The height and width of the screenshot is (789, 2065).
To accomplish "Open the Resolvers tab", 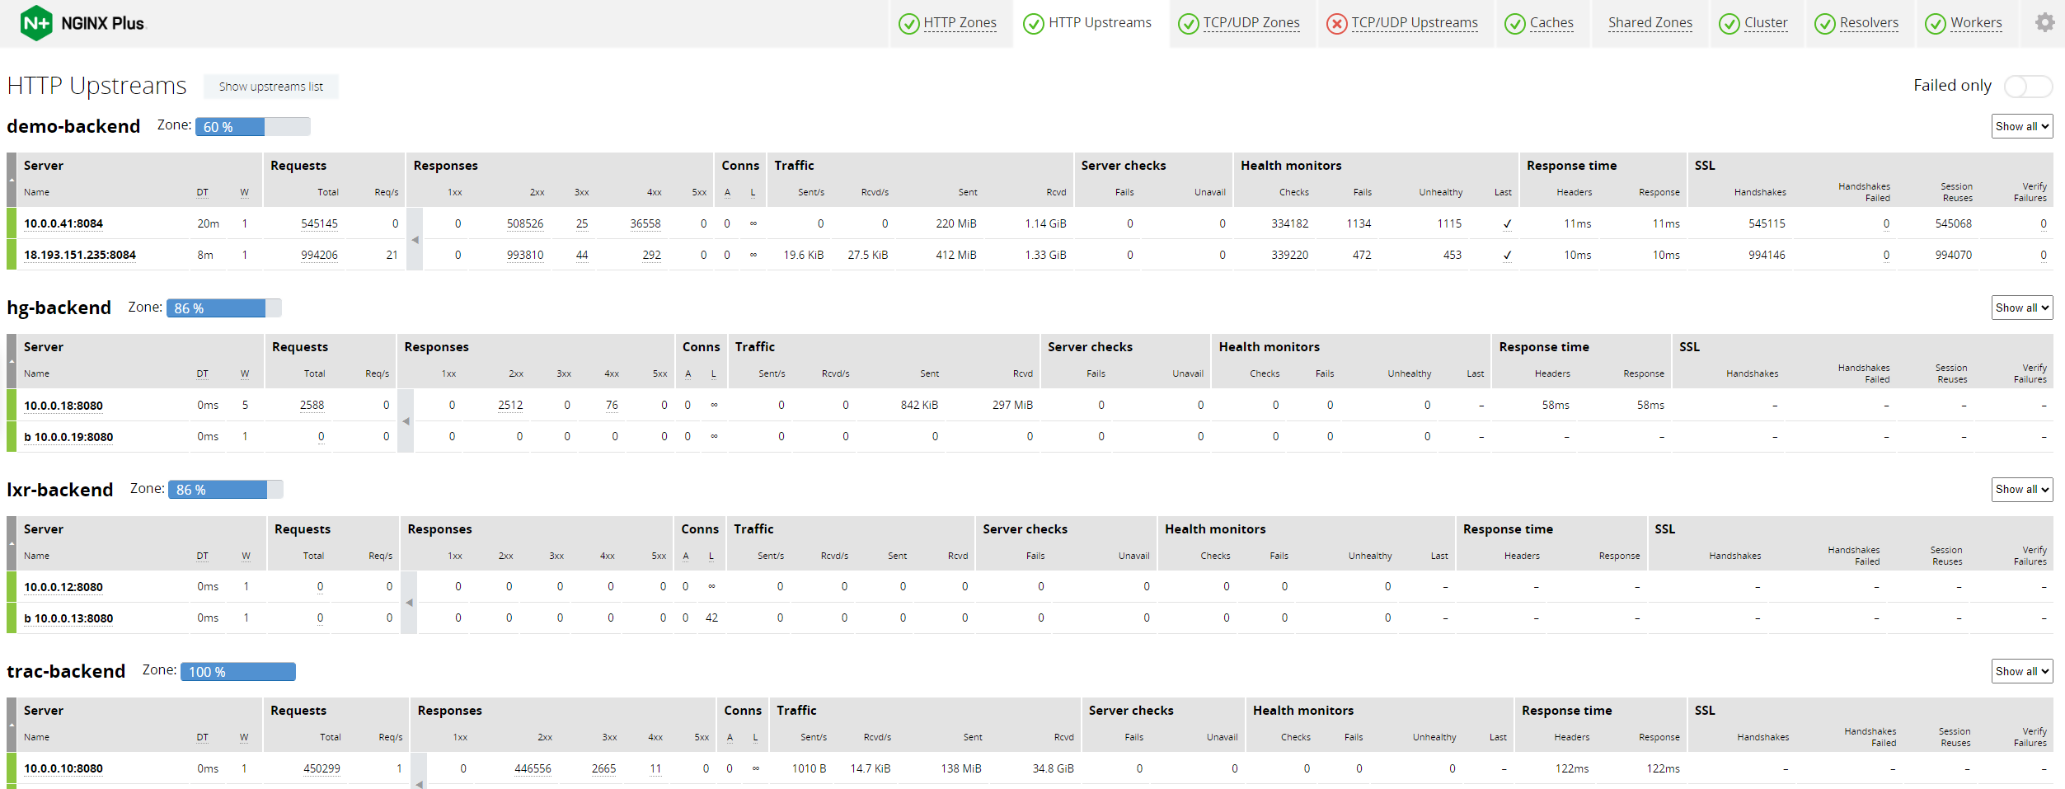I will pos(1868,23).
